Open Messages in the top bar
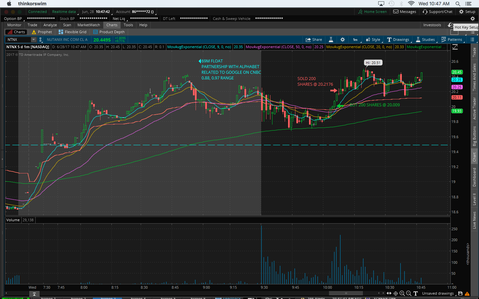This screenshot has width=479, height=299. coord(405,12)
